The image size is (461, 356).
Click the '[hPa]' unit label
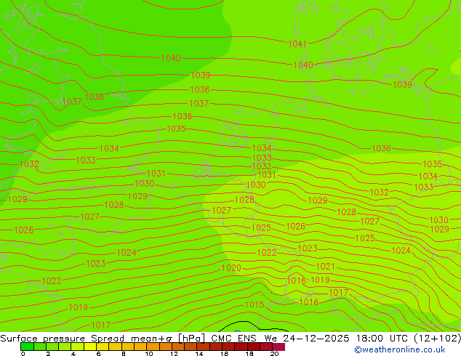pyautogui.click(x=191, y=339)
